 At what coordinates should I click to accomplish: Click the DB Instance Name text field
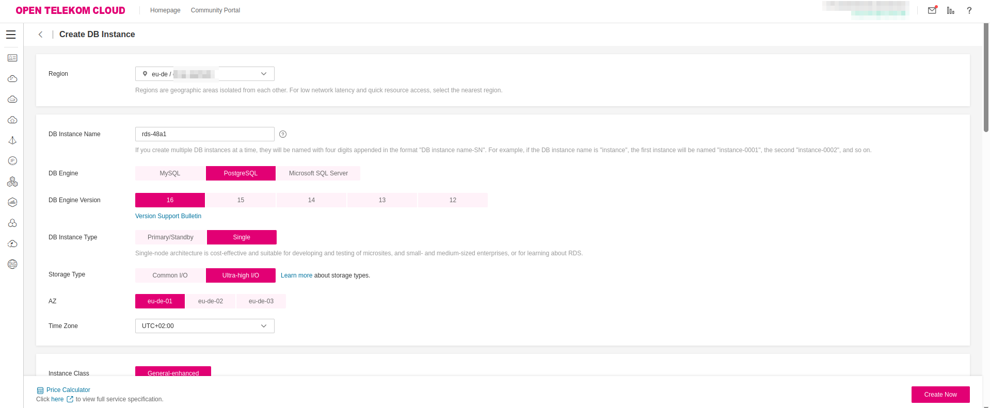point(205,134)
